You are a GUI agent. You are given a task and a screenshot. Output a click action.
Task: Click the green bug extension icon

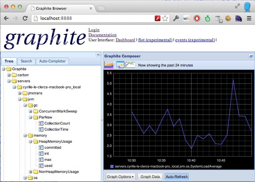[x=207, y=18]
